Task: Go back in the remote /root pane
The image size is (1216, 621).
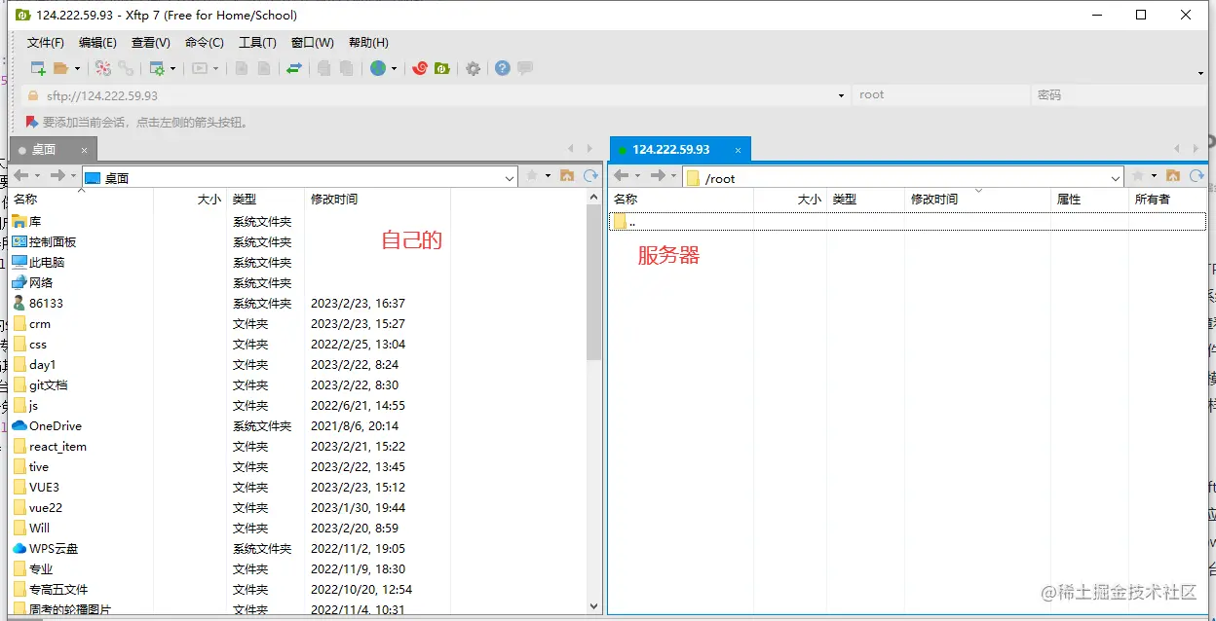Action: click(x=621, y=175)
